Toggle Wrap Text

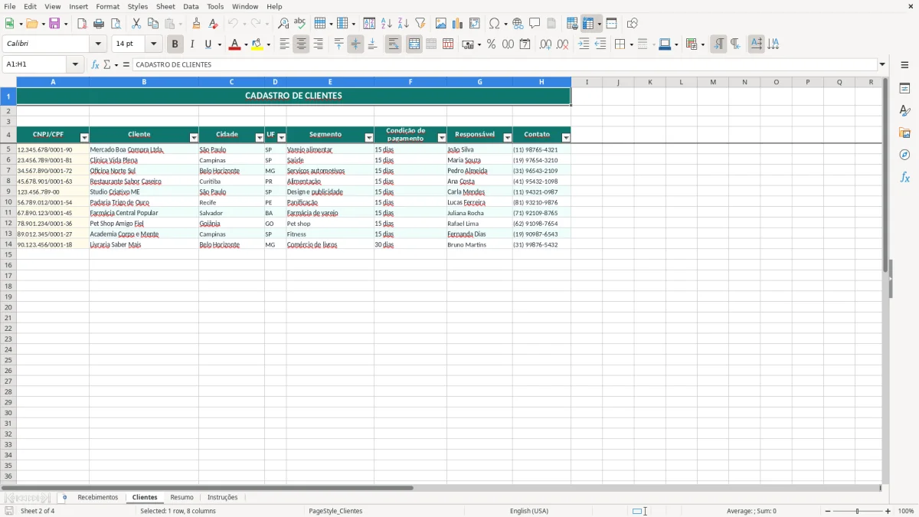pyautogui.click(x=394, y=44)
